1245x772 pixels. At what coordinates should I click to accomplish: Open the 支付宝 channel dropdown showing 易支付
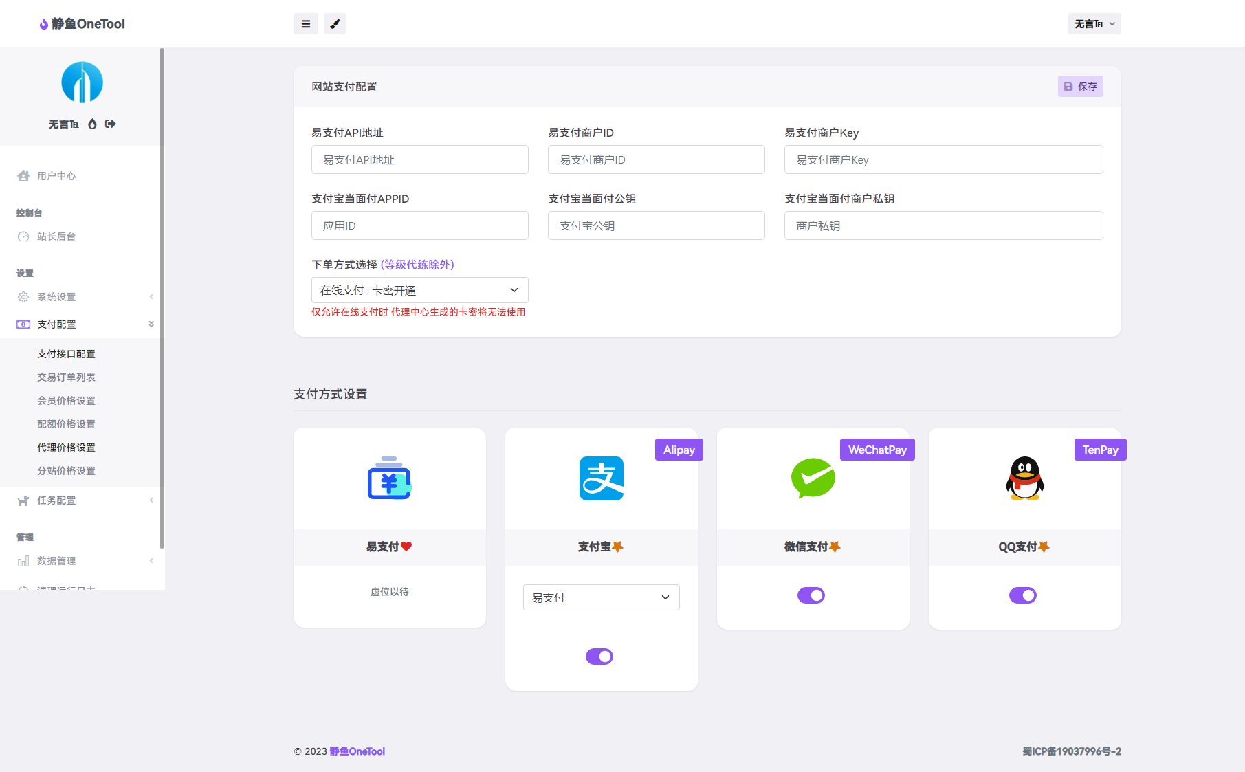pos(601,597)
